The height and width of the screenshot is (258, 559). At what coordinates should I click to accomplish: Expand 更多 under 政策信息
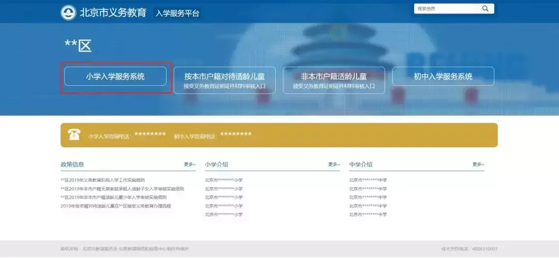click(189, 164)
